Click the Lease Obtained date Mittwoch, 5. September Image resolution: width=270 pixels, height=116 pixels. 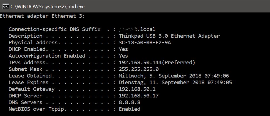point(152,76)
